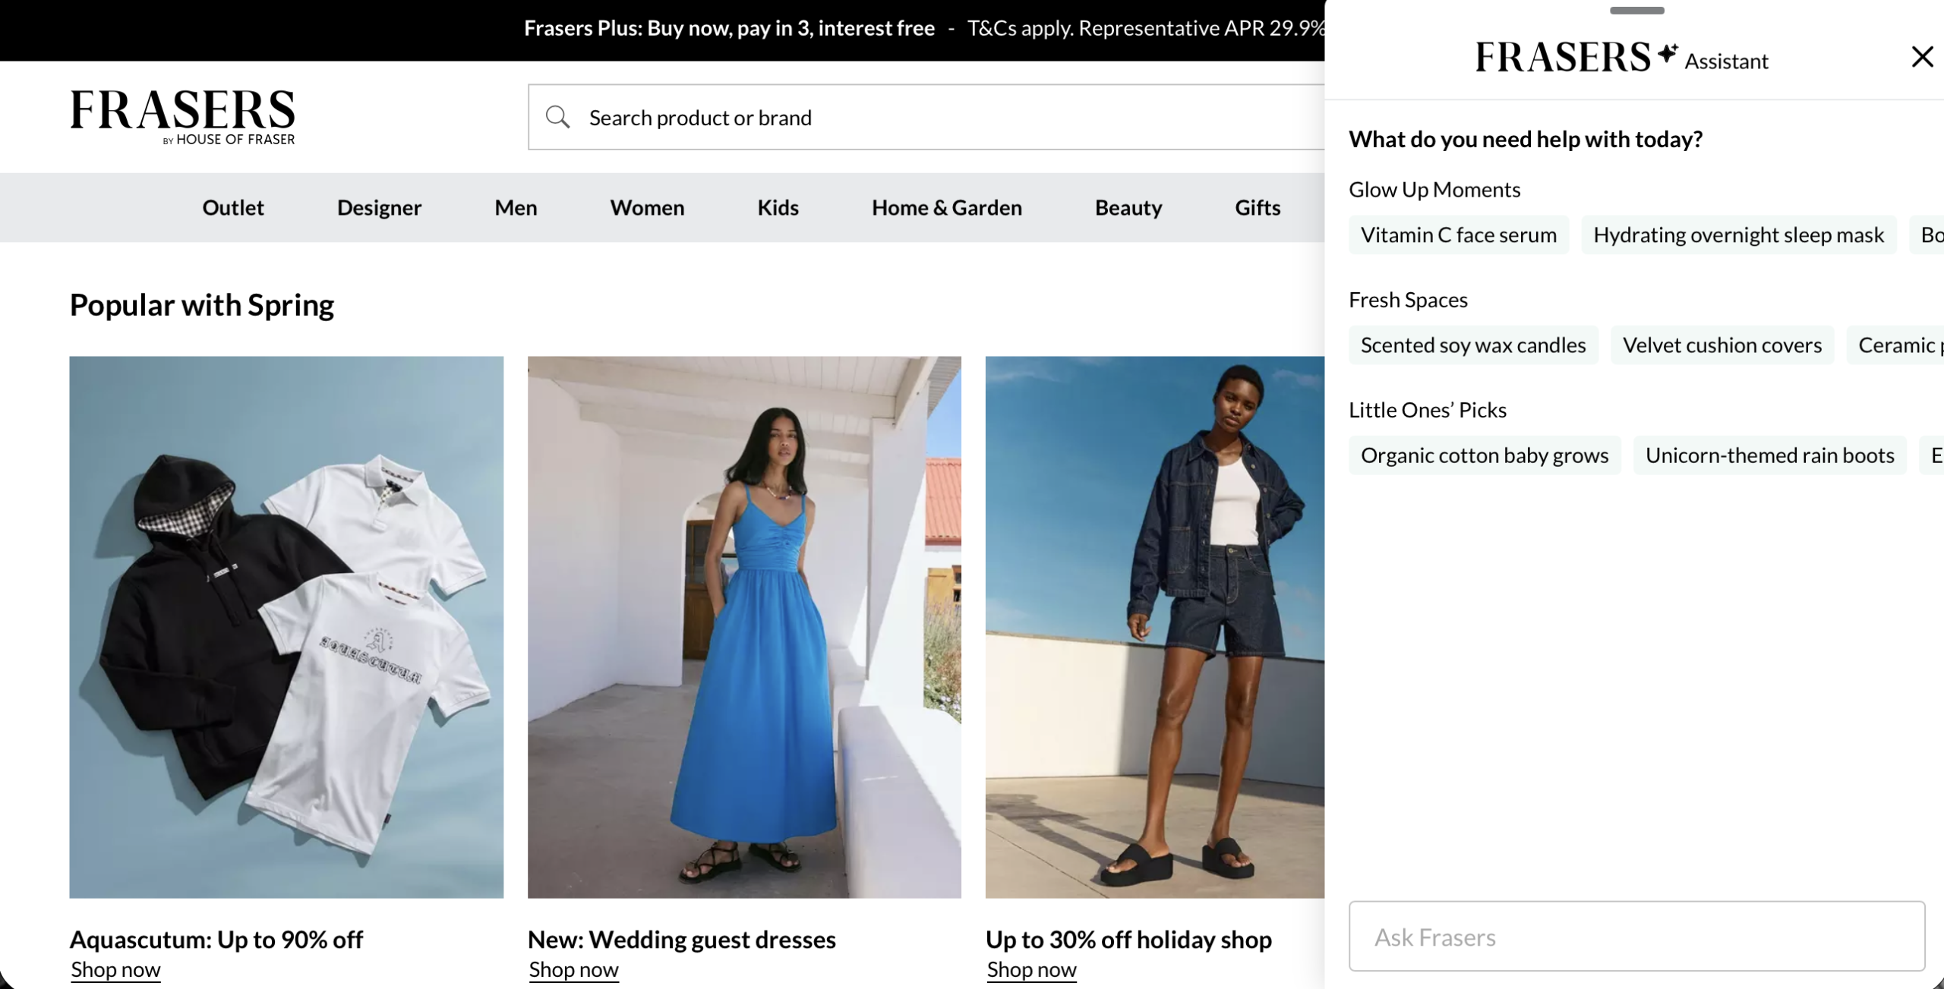Open the blue wedding guest dress image
This screenshot has width=1944, height=989.
tap(744, 626)
